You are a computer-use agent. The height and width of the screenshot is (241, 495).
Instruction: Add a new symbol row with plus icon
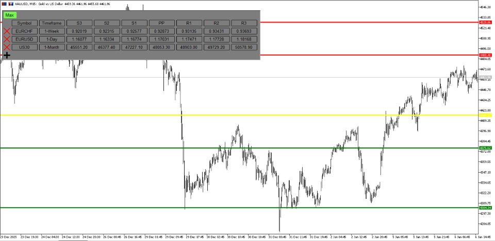tap(7, 55)
